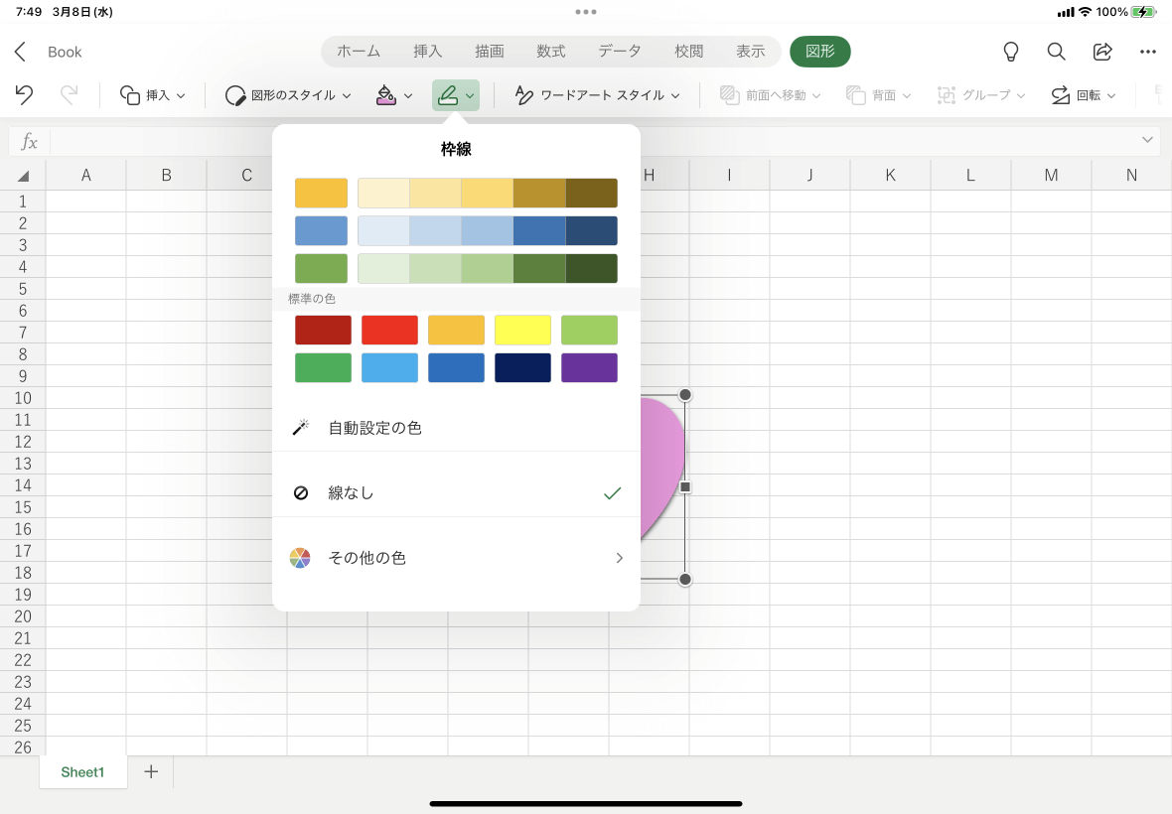Tap the magic wand automatic color icon
Image resolution: width=1172 pixels, height=814 pixels.
pos(301,427)
